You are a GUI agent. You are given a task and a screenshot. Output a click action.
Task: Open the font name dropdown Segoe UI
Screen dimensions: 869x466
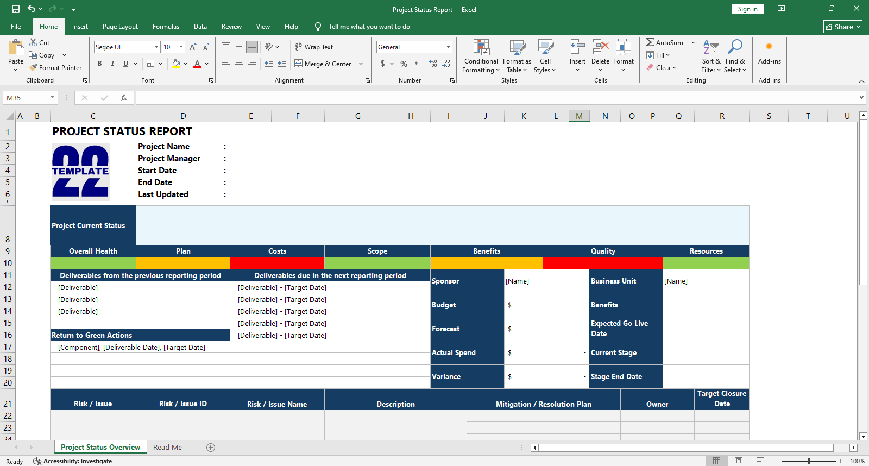(156, 47)
